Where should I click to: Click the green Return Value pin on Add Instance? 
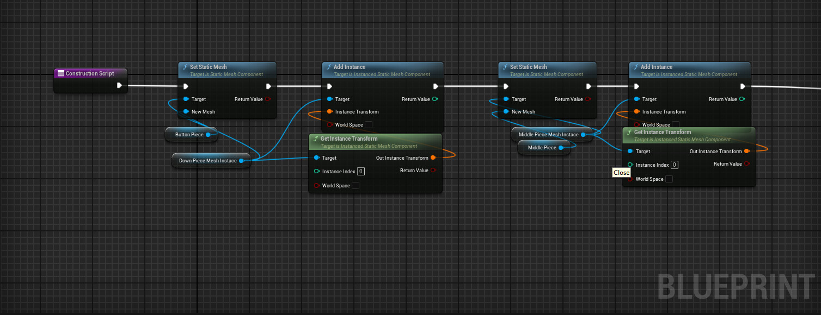[x=434, y=99]
